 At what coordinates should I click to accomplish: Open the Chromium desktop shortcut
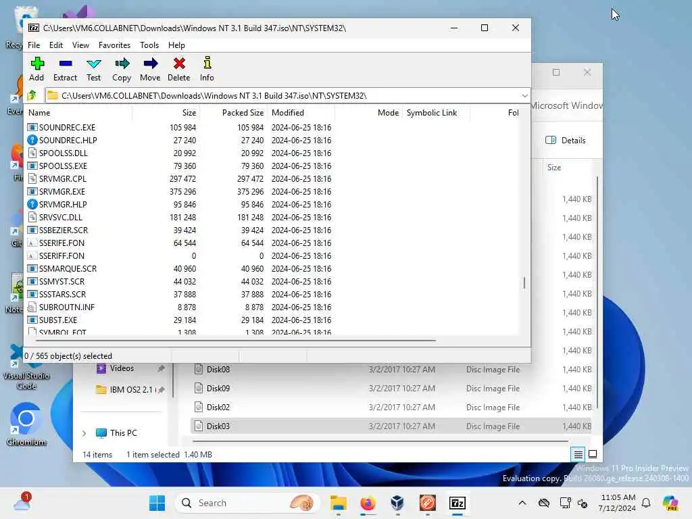[26, 424]
